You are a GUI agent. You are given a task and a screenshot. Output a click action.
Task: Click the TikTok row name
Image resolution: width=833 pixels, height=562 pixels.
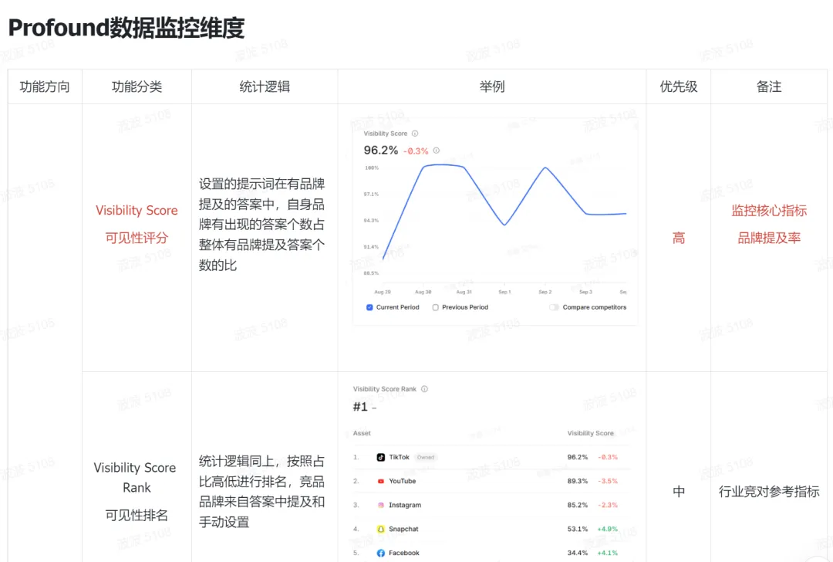click(x=399, y=457)
